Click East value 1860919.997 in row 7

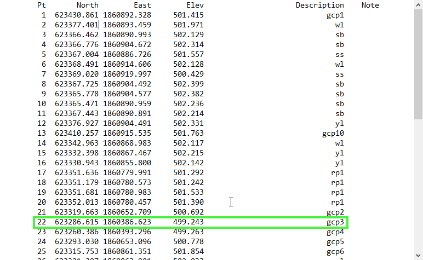tap(127, 74)
